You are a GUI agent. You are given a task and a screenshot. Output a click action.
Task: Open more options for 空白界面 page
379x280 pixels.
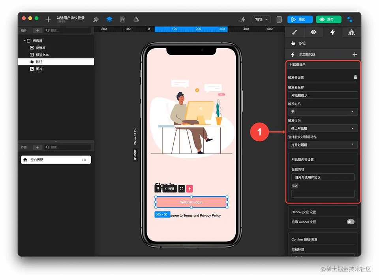coord(84,160)
